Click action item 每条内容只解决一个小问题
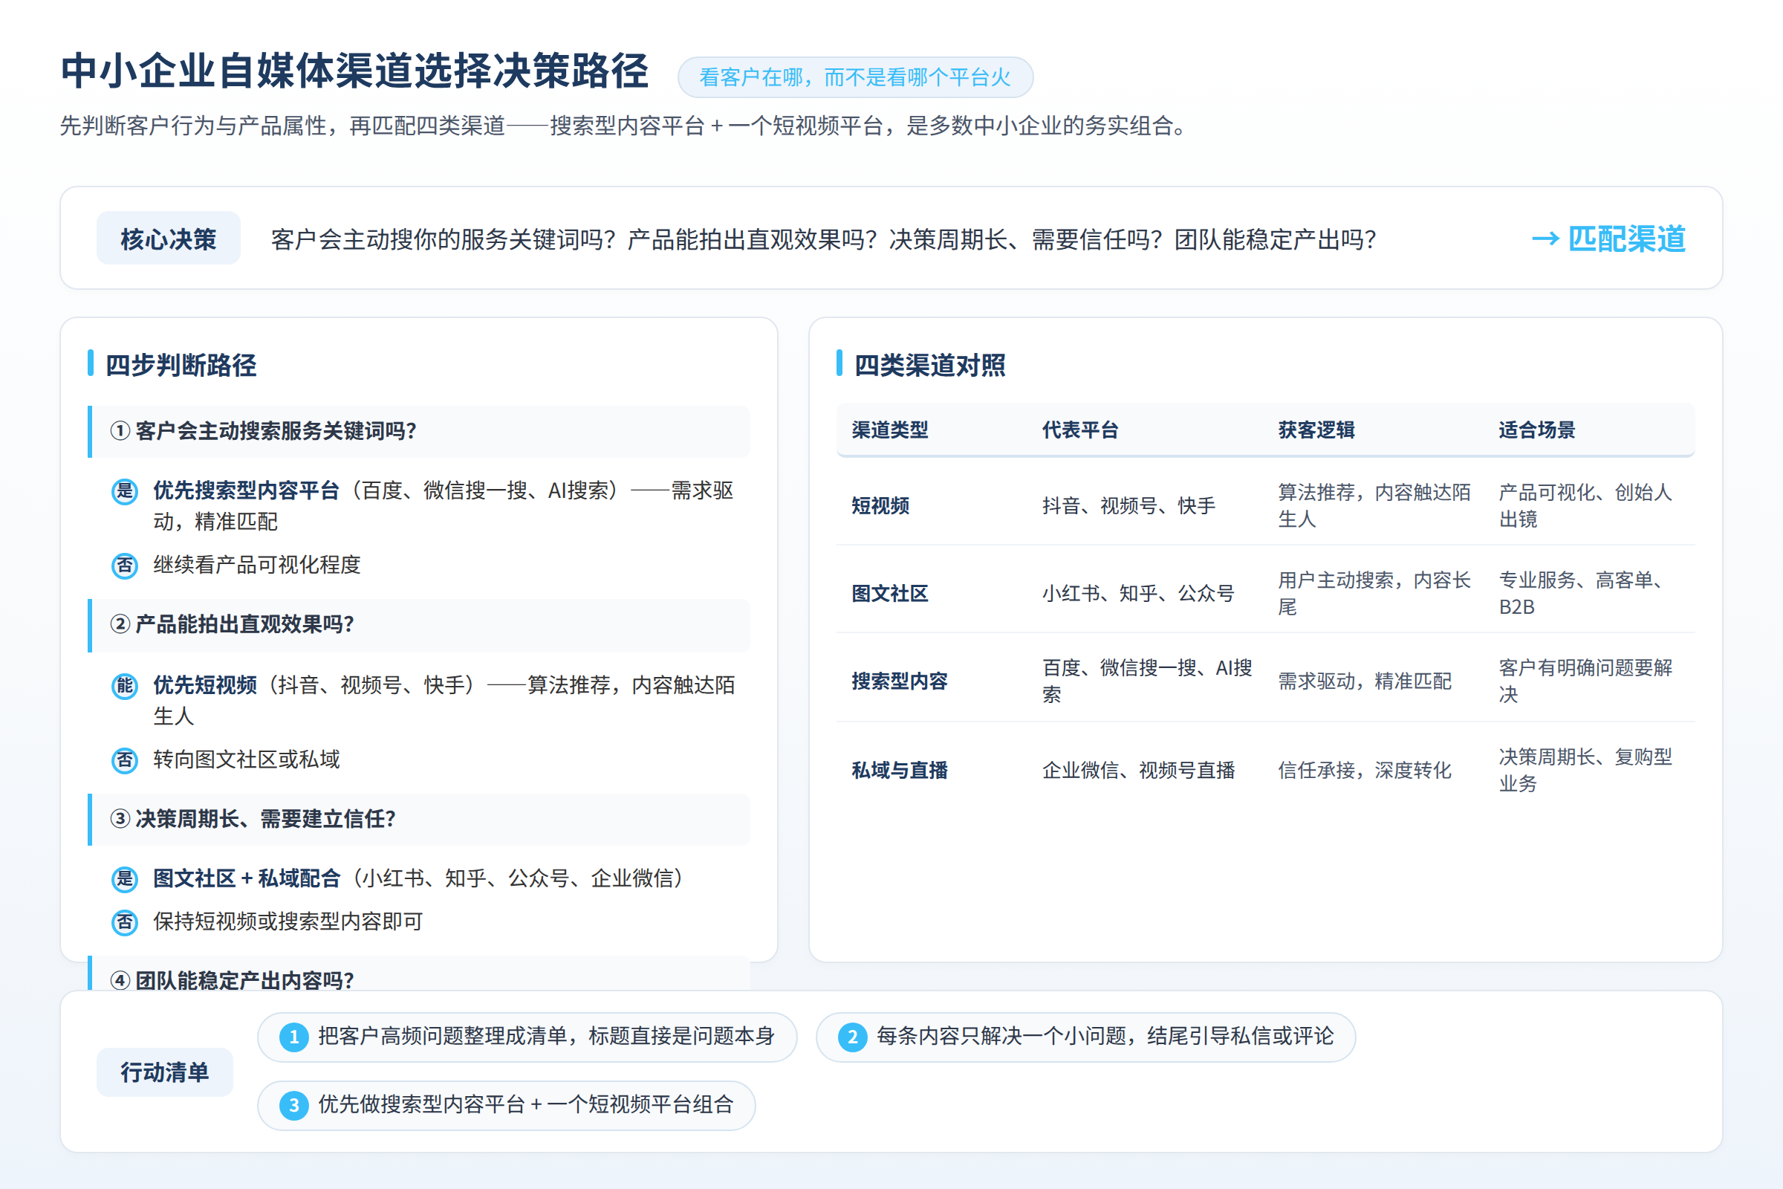 (x=1085, y=1037)
